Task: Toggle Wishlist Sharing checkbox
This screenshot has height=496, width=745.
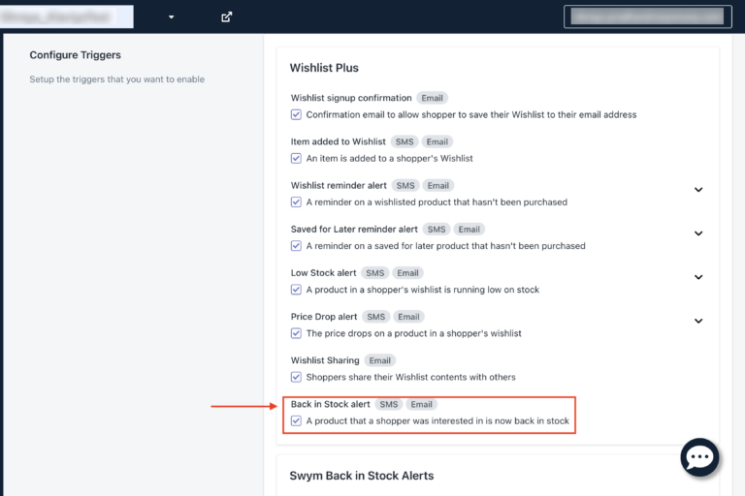Action: point(296,378)
